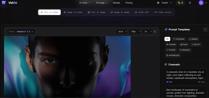
Task: Copy the futuristic city prompt
Action: coord(201,82)
